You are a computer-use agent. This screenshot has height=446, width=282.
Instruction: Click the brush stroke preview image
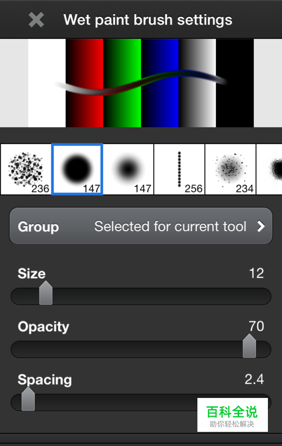pyautogui.click(x=141, y=83)
